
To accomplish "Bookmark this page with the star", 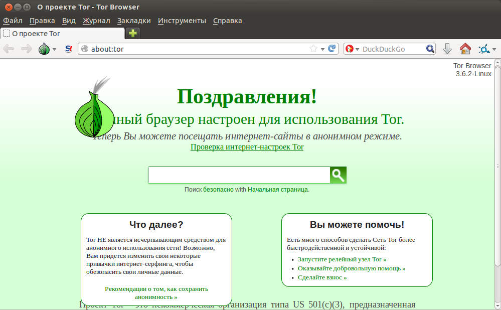I will pos(313,49).
